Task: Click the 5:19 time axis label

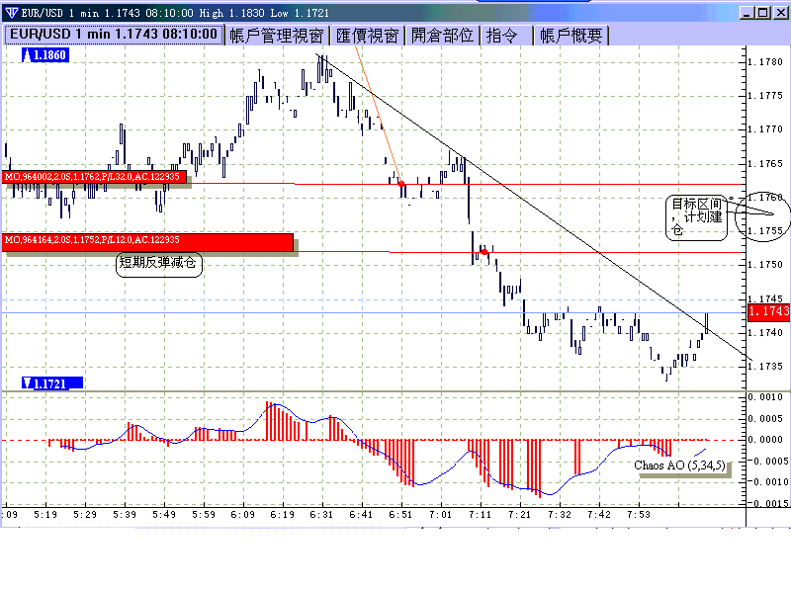Action: 45,515
